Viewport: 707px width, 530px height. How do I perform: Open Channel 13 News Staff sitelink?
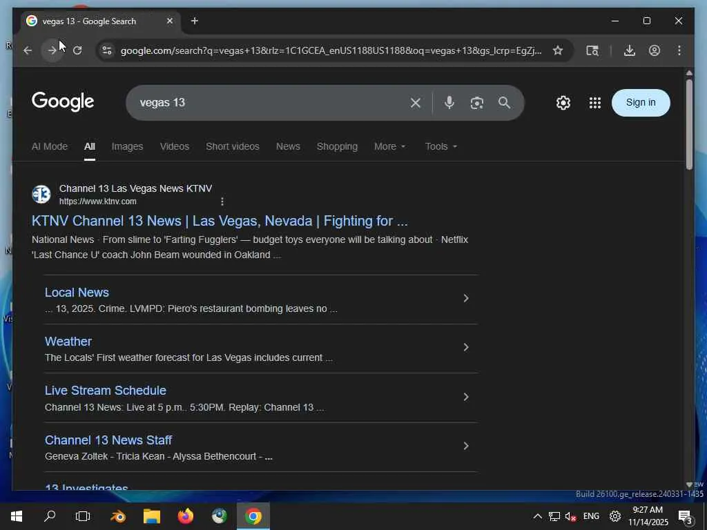coord(108,440)
